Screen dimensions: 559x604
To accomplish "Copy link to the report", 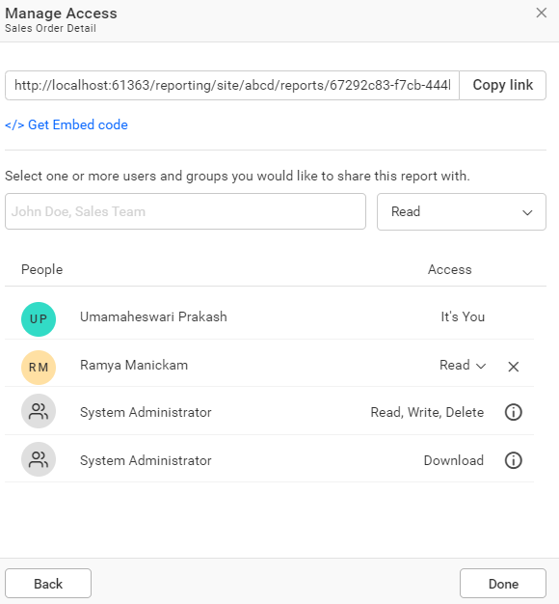I will point(502,85).
